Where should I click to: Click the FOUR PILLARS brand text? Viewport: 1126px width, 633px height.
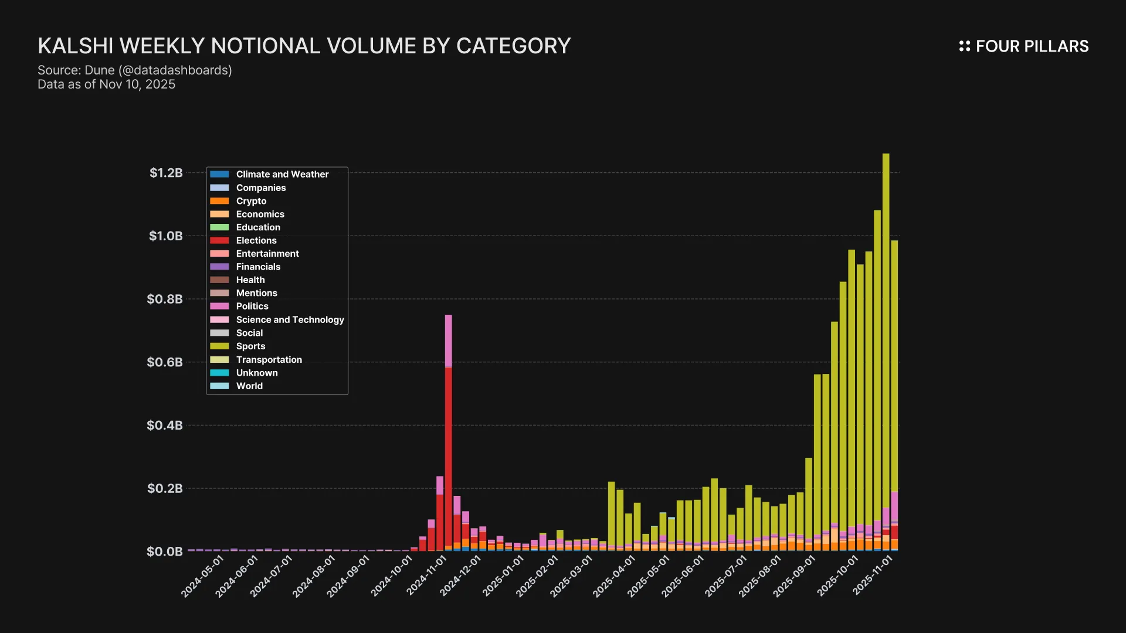click(x=1032, y=46)
